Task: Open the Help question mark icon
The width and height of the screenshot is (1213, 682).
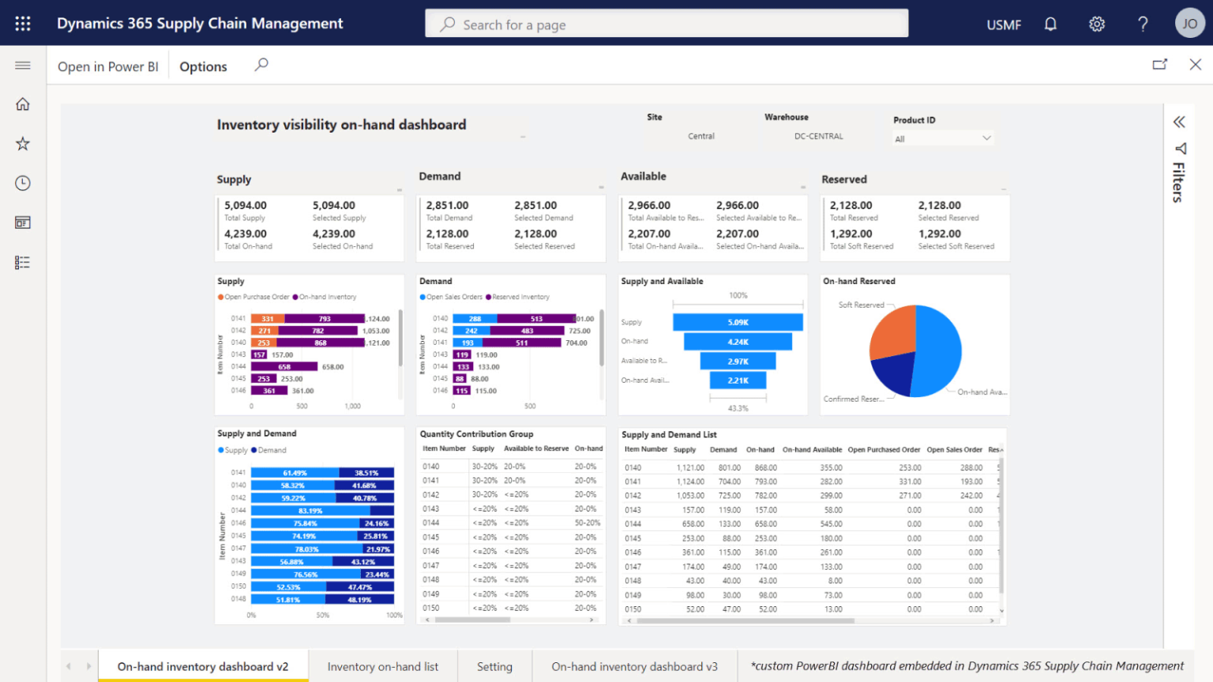Action: click(1143, 24)
